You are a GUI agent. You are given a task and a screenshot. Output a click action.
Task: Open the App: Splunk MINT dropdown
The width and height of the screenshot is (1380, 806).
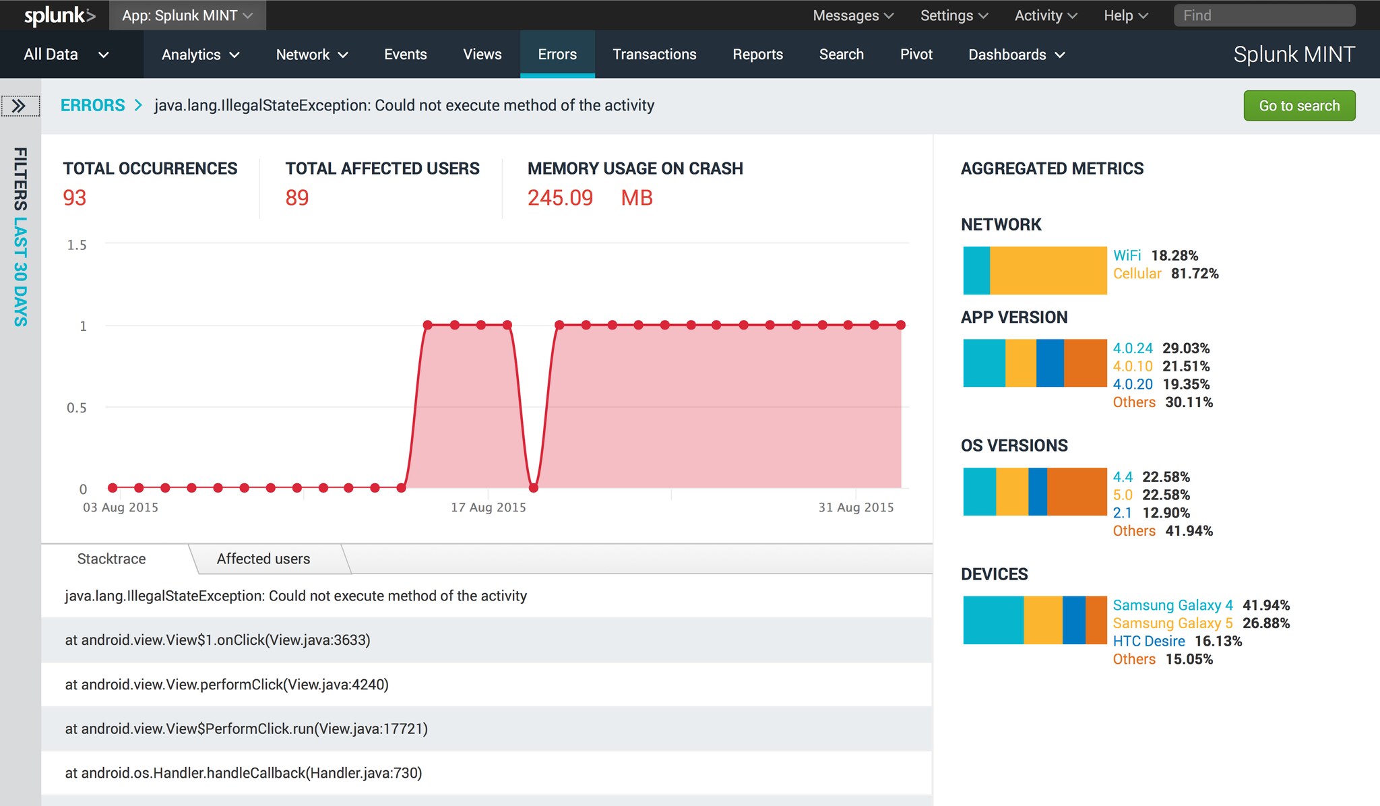(x=187, y=15)
